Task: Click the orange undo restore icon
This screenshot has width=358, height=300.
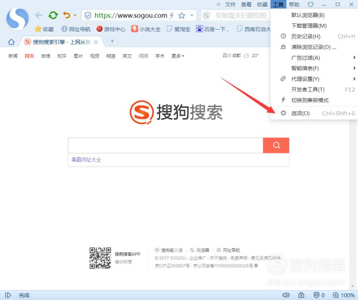Action: pos(67,16)
